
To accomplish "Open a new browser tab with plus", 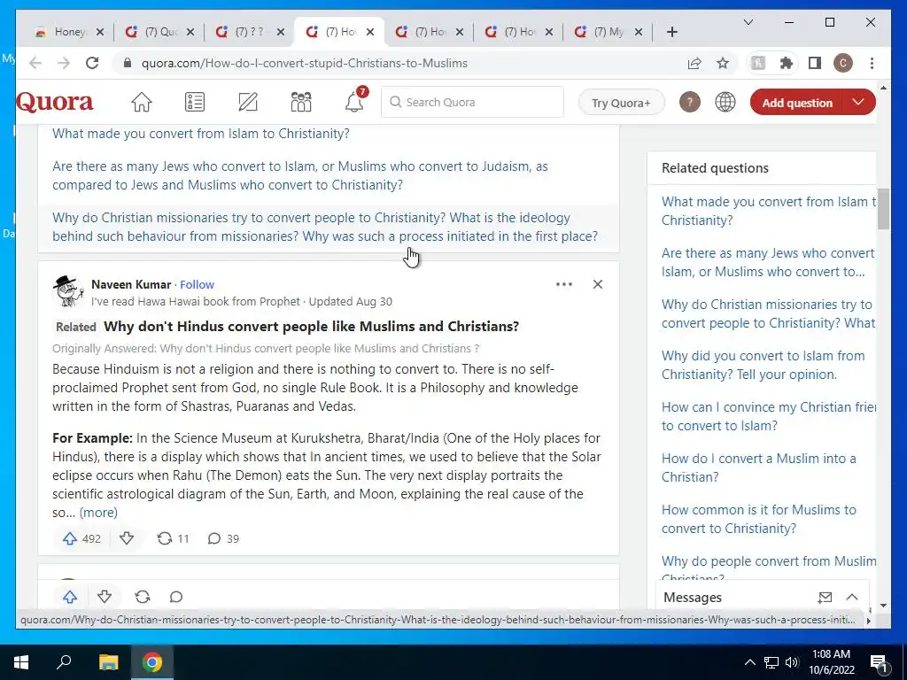I will [x=671, y=32].
